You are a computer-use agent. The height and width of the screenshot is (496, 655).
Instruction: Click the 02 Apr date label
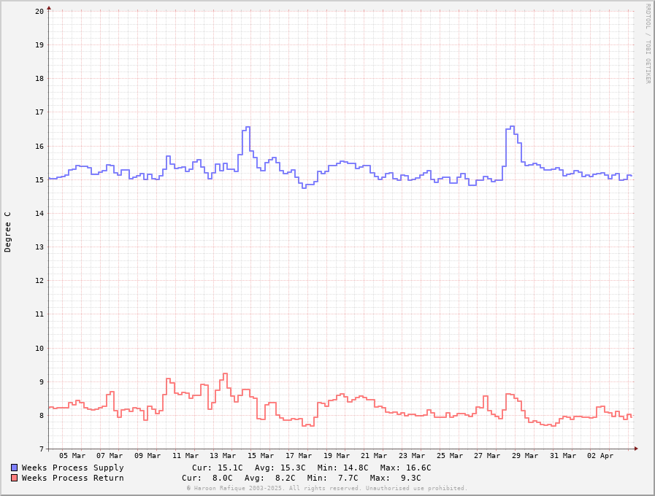coord(601,456)
